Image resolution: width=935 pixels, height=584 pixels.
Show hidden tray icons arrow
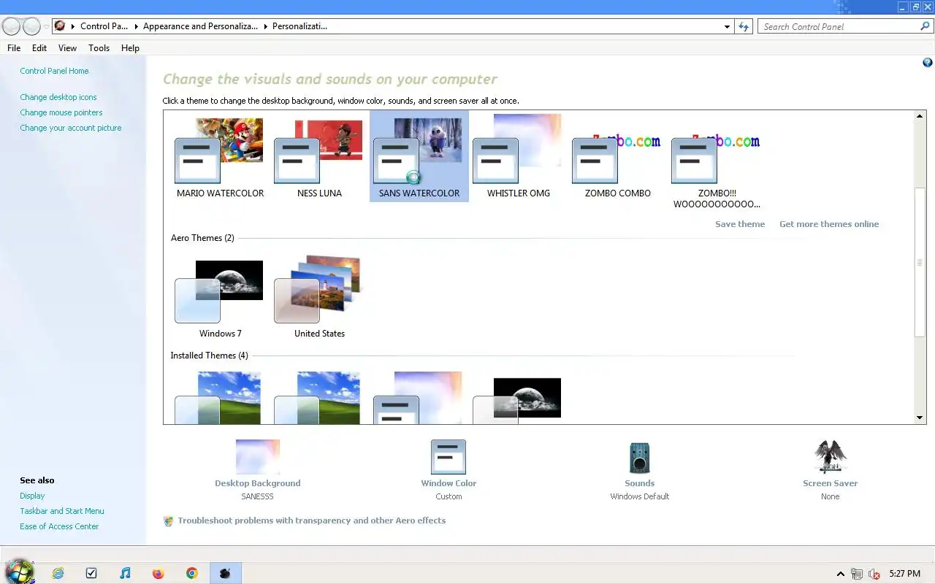[x=841, y=575]
